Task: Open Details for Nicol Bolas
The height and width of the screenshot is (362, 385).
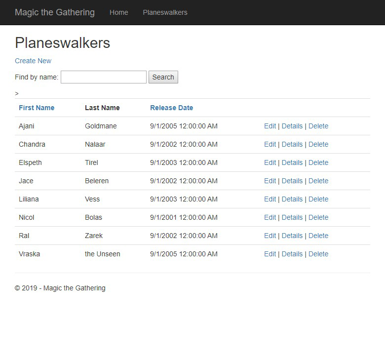Action: [292, 217]
